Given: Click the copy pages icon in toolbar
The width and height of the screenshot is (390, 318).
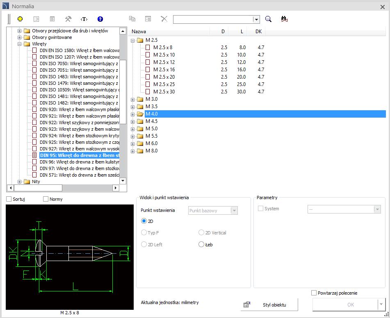Looking at the screenshot, I should tap(132, 19).
